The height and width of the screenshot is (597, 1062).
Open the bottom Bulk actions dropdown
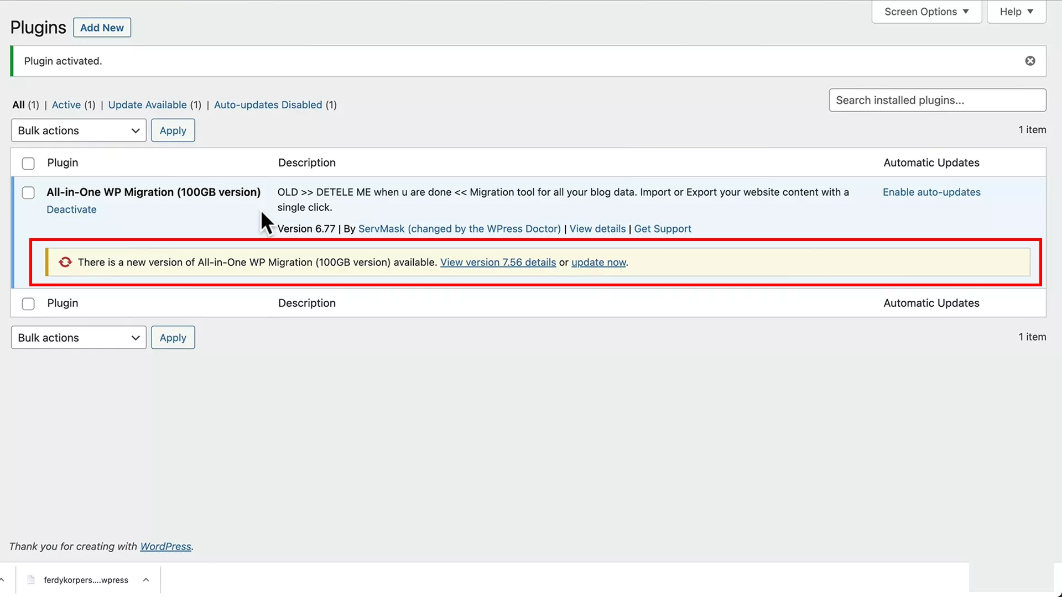click(79, 338)
